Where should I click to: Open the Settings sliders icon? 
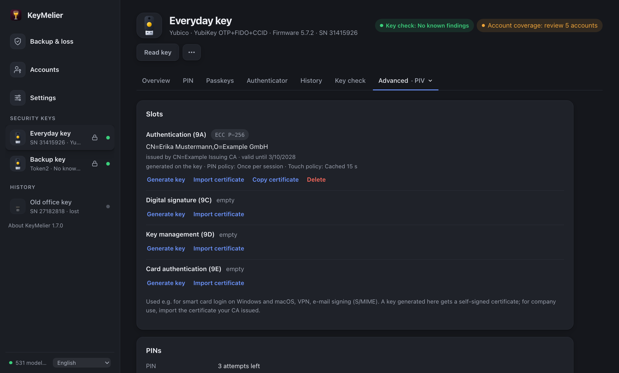coord(18,98)
